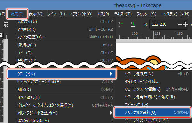Screen dimensions: 192x123
Task: Select コピーへ再リンク entry
Action: (154, 104)
